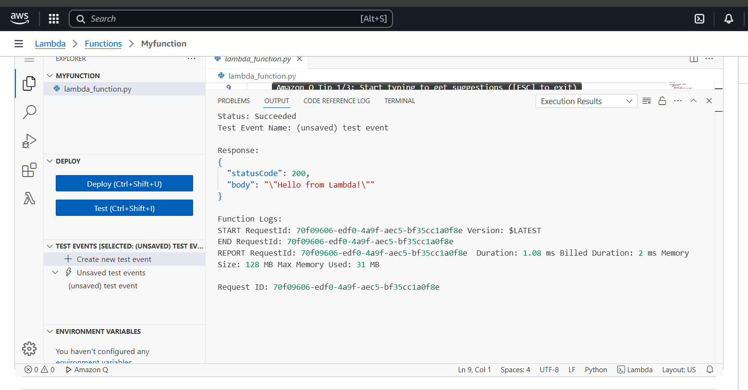Open Explorer panel more actions ellipsis
The height and width of the screenshot is (390, 748).
192,59
